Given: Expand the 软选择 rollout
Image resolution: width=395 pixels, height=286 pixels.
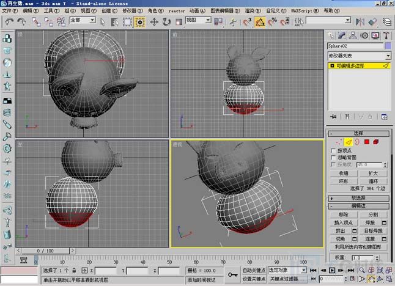Looking at the screenshot, I should point(358,198).
